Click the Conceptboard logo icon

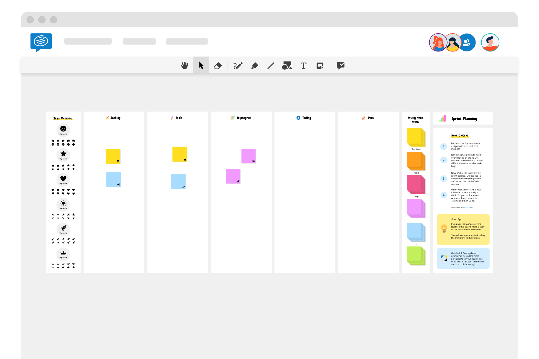41,42
